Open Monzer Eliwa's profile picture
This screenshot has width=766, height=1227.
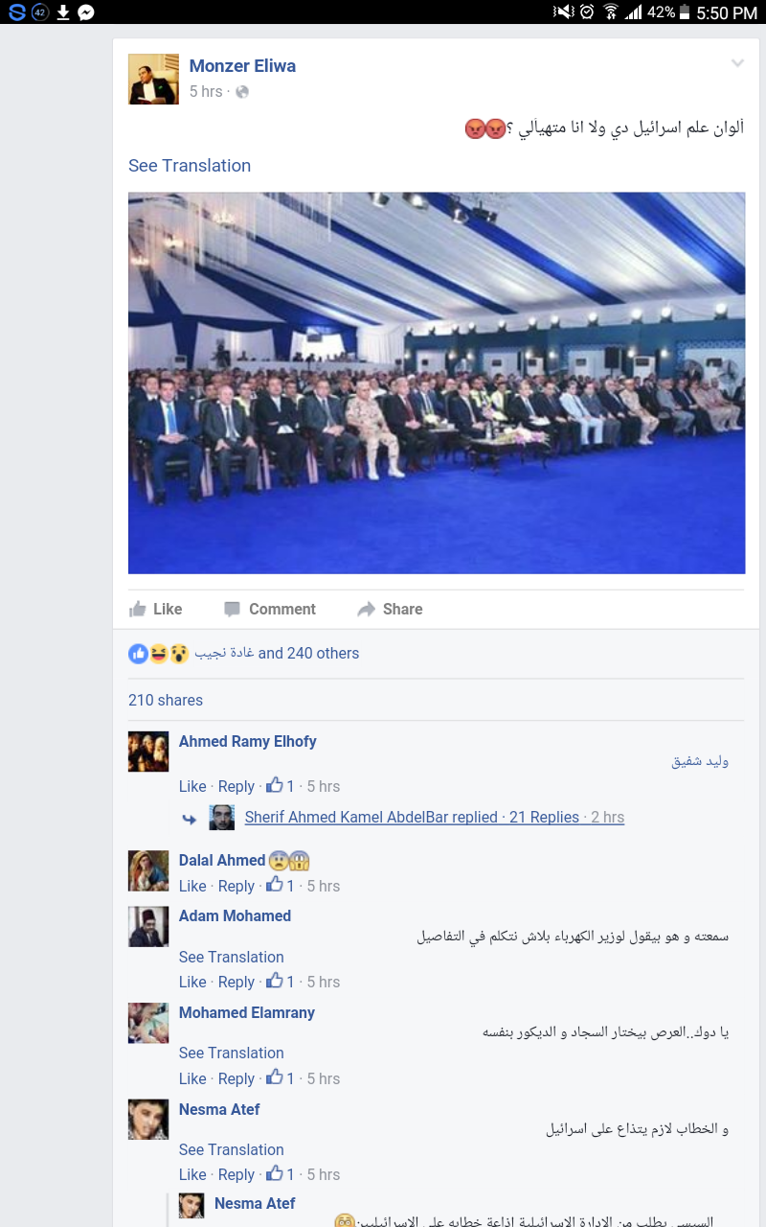click(x=153, y=79)
